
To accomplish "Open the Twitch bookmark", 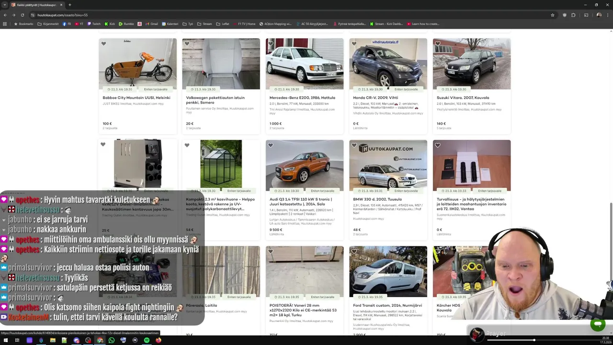I will 94,24.
